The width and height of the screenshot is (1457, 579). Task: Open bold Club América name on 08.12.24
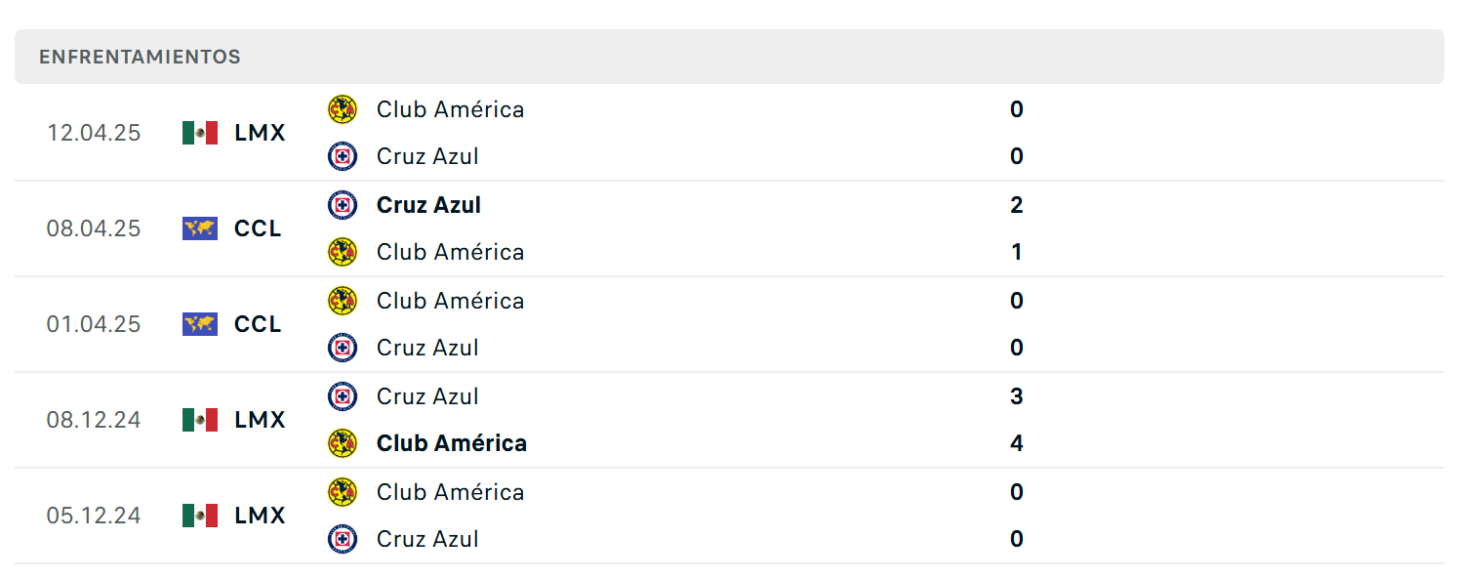[x=452, y=443]
